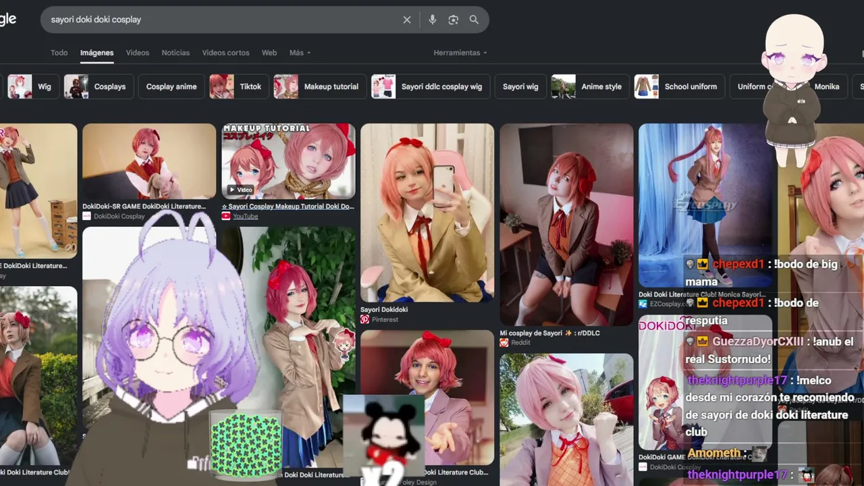Apply the Sayori ddlc cosplay wig chip

pos(431,86)
